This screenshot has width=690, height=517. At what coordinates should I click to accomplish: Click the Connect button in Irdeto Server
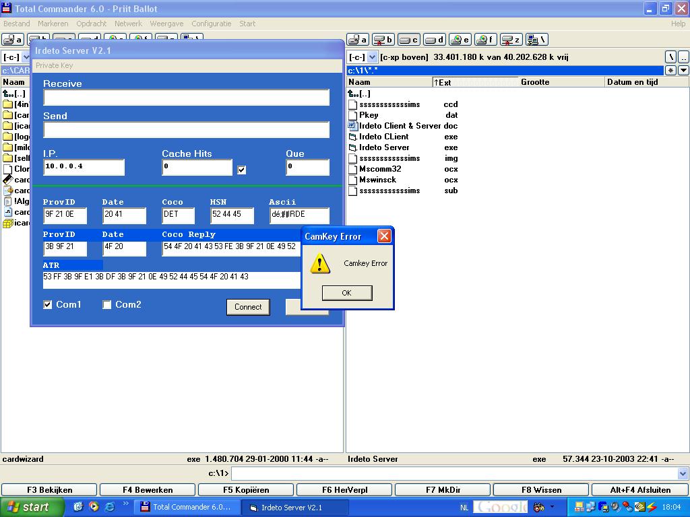coord(248,307)
